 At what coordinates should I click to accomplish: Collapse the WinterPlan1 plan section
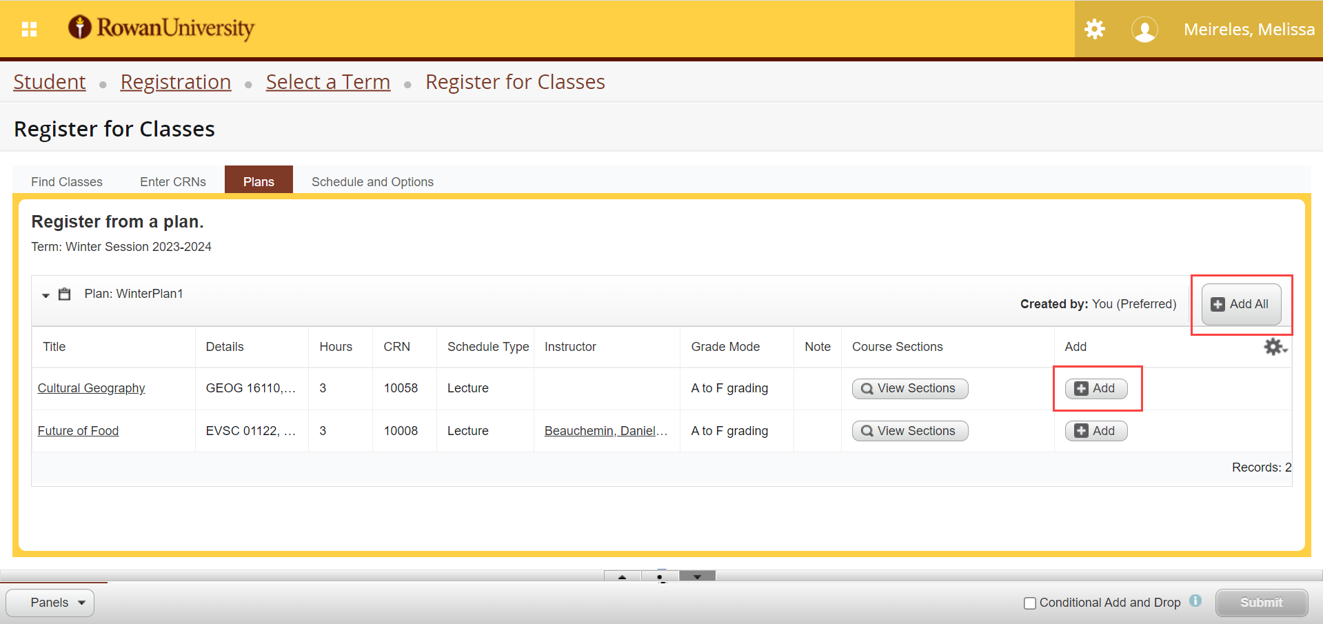point(46,295)
